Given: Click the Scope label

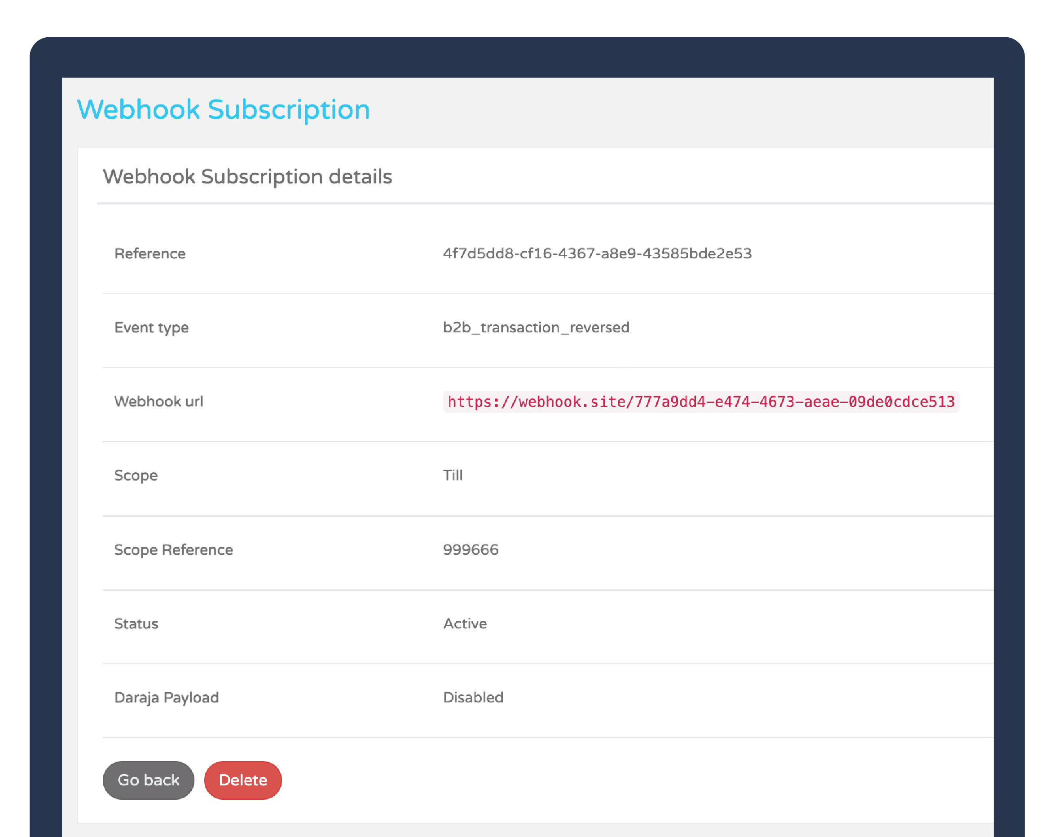Looking at the screenshot, I should tap(136, 475).
